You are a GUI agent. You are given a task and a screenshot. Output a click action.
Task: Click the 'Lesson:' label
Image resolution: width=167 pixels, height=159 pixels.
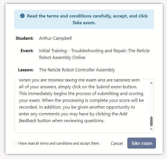pos(26,70)
